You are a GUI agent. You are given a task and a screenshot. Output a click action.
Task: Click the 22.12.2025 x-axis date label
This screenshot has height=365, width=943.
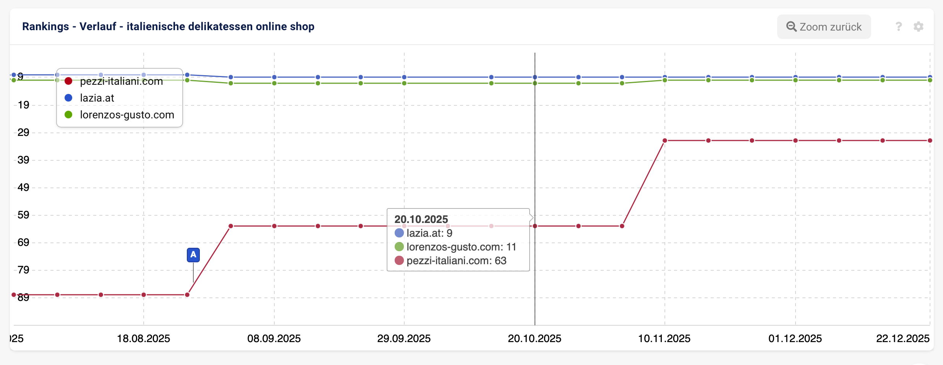click(x=902, y=339)
